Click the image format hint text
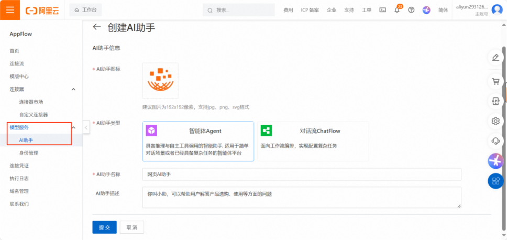507x240 pixels. 196,107
